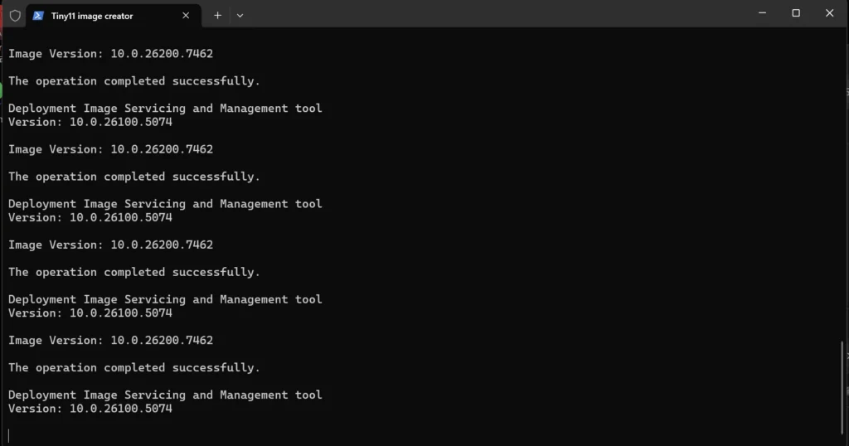Image resolution: width=849 pixels, height=446 pixels.
Task: Click the administrator shield icon
Action: (x=15, y=15)
